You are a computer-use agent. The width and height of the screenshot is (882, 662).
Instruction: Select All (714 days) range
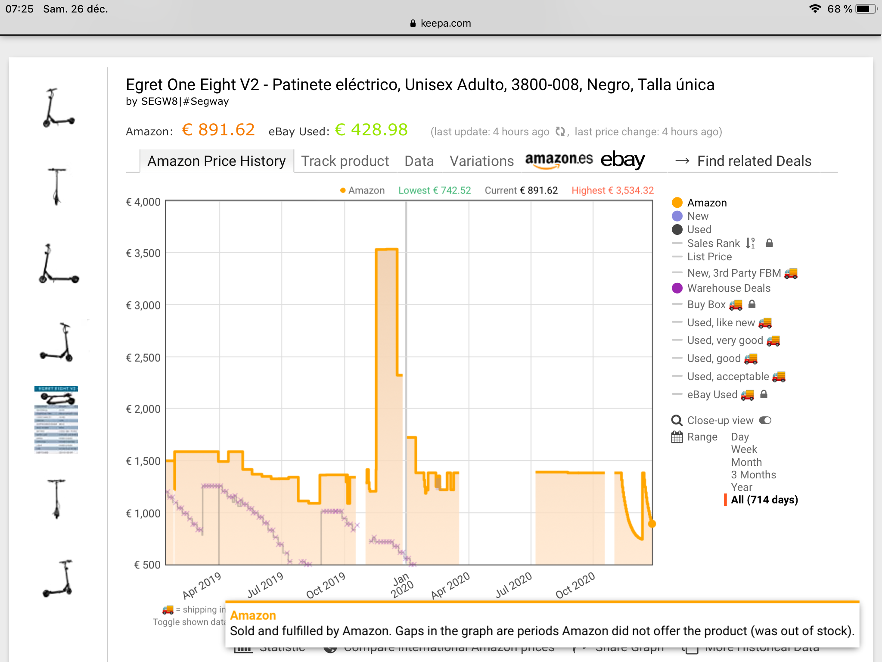tap(764, 500)
